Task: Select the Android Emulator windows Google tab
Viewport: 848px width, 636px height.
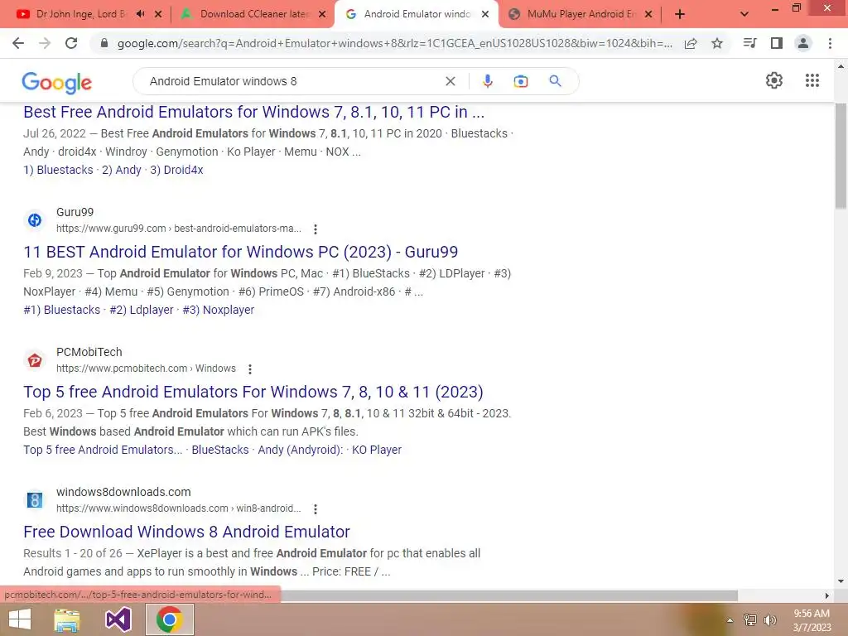Action: (x=417, y=14)
